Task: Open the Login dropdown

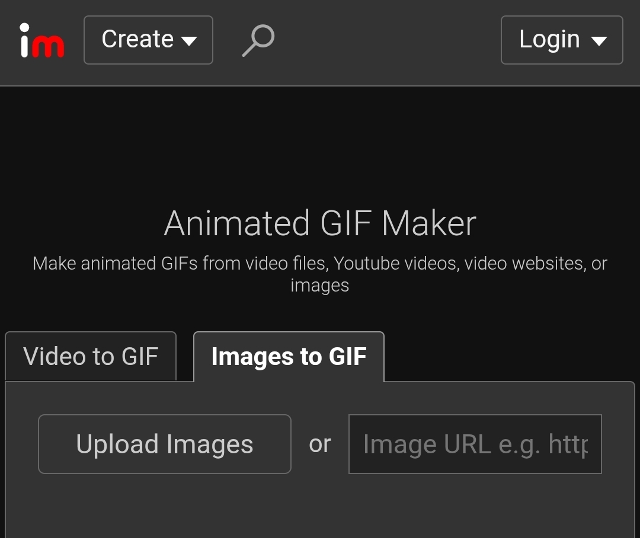Action: [562, 40]
